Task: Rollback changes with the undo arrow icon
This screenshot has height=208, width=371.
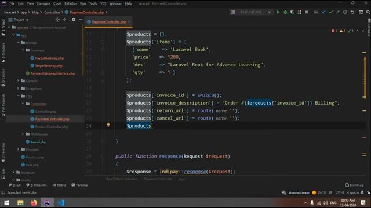Action: point(352,12)
